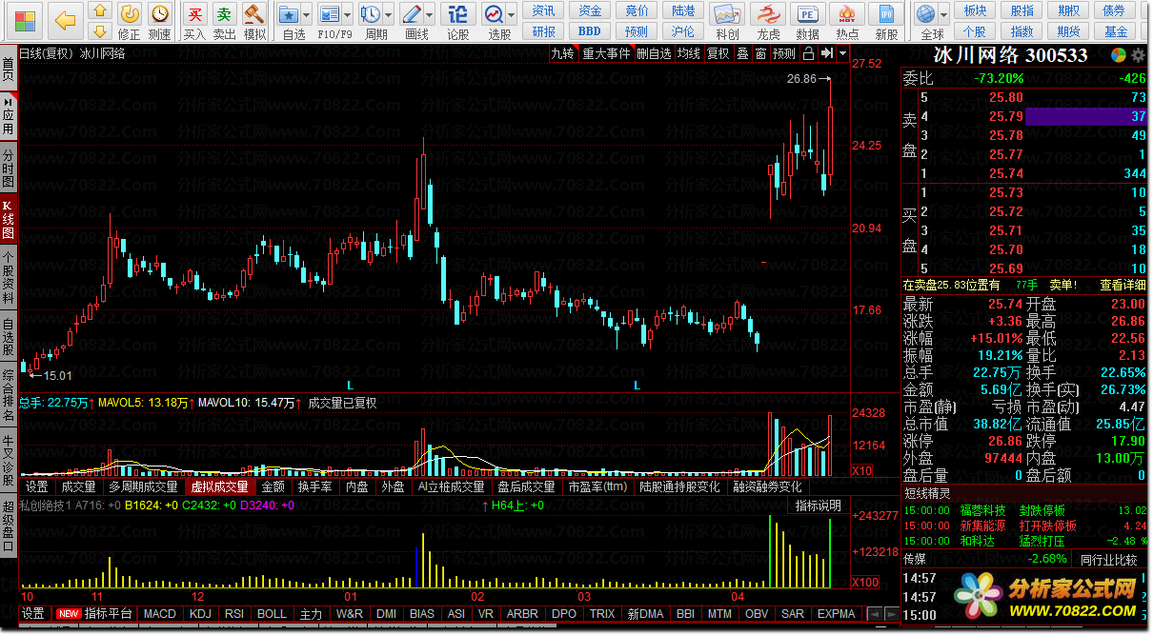Toggle the chart lock icon
1153x635 pixels.
[x=808, y=53]
